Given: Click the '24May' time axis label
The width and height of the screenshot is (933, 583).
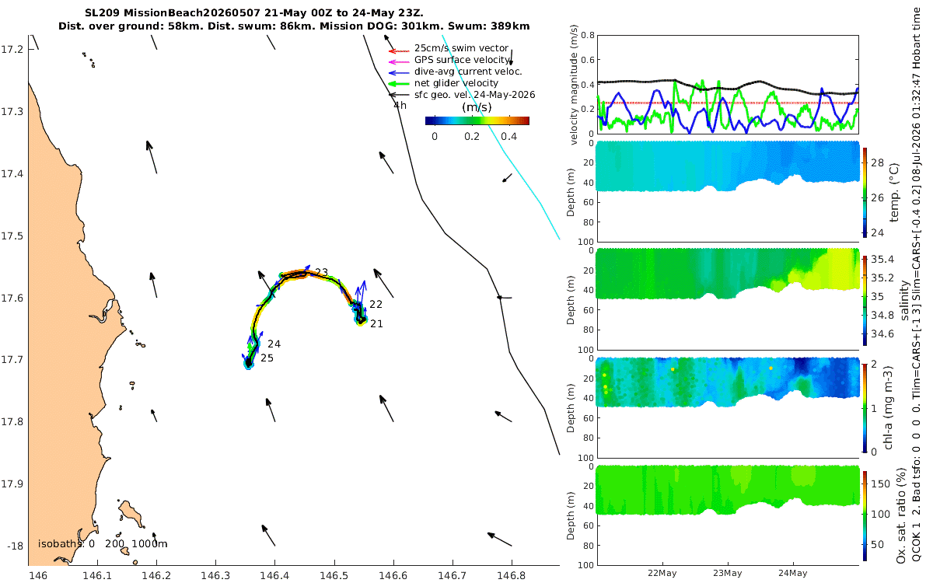Looking at the screenshot, I should 793,573.
